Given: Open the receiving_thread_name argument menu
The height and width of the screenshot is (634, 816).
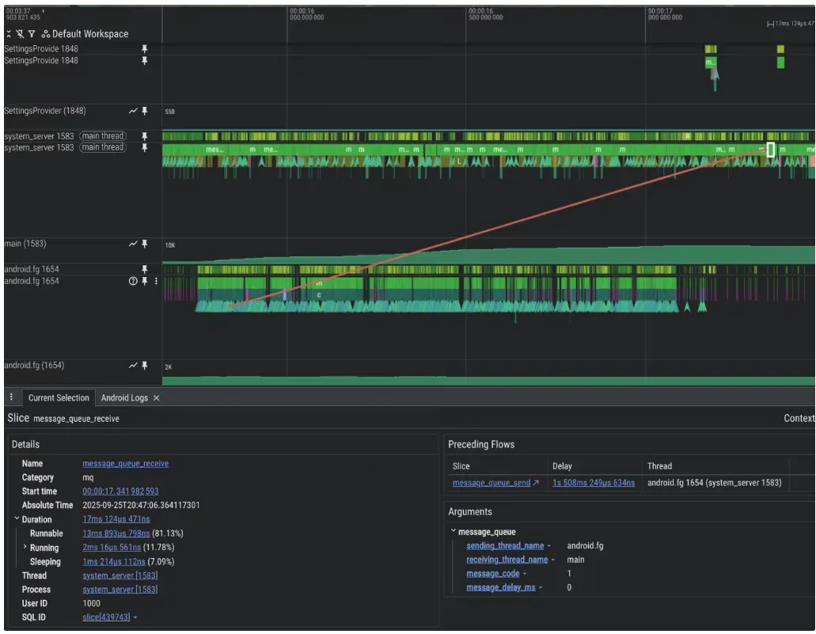Looking at the screenshot, I should pos(553,560).
